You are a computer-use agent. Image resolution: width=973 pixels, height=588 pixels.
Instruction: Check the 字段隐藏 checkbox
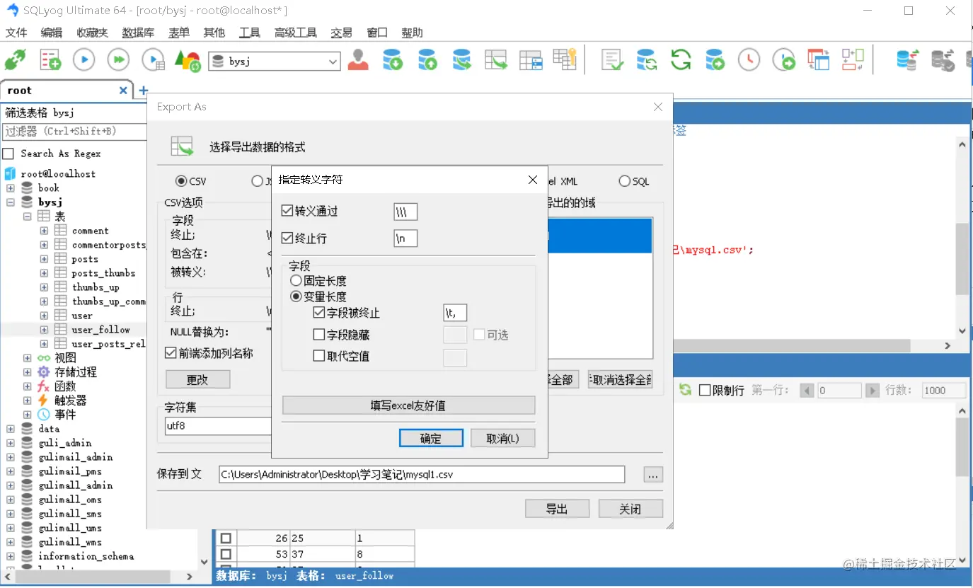(318, 335)
